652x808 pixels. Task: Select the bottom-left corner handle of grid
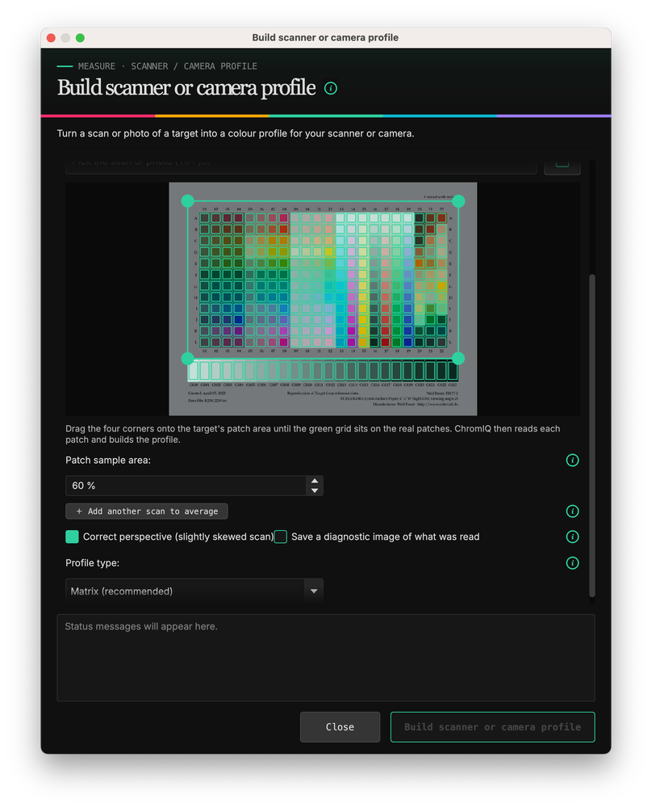click(x=188, y=358)
